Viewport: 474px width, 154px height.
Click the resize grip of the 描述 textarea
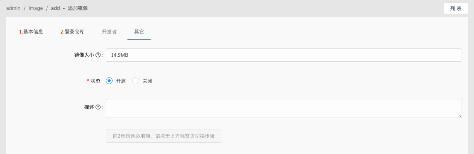pyautogui.click(x=460, y=115)
